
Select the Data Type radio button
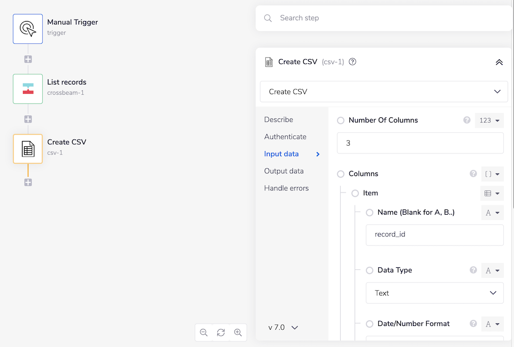pos(370,270)
